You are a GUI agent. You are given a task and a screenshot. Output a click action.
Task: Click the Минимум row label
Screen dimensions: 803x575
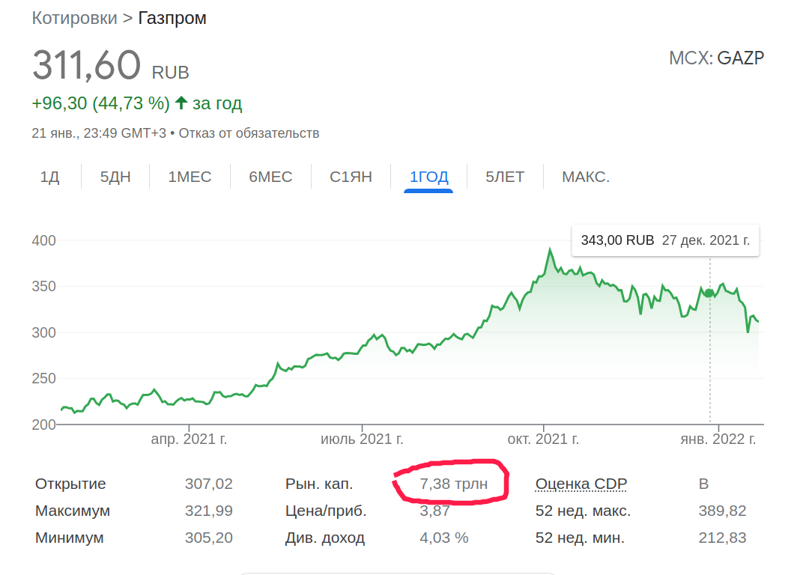70,538
